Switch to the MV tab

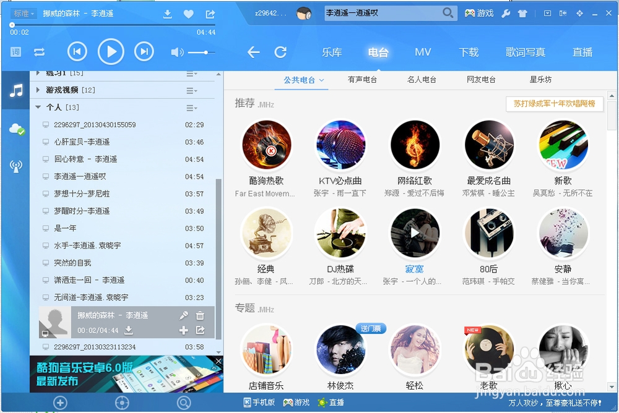pyautogui.click(x=423, y=52)
